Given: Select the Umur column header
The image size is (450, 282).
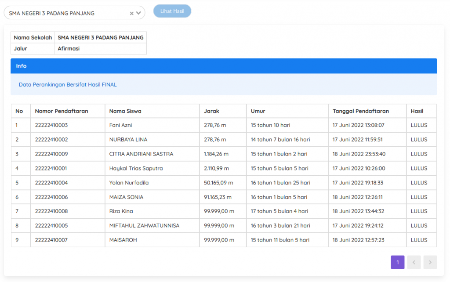Looking at the screenshot, I should [x=258, y=111].
